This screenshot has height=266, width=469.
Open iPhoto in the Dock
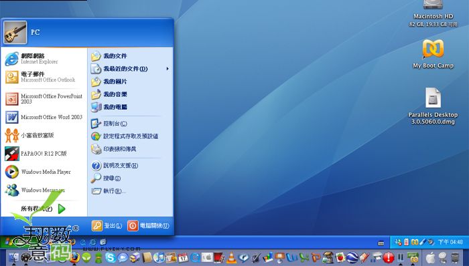171,257
